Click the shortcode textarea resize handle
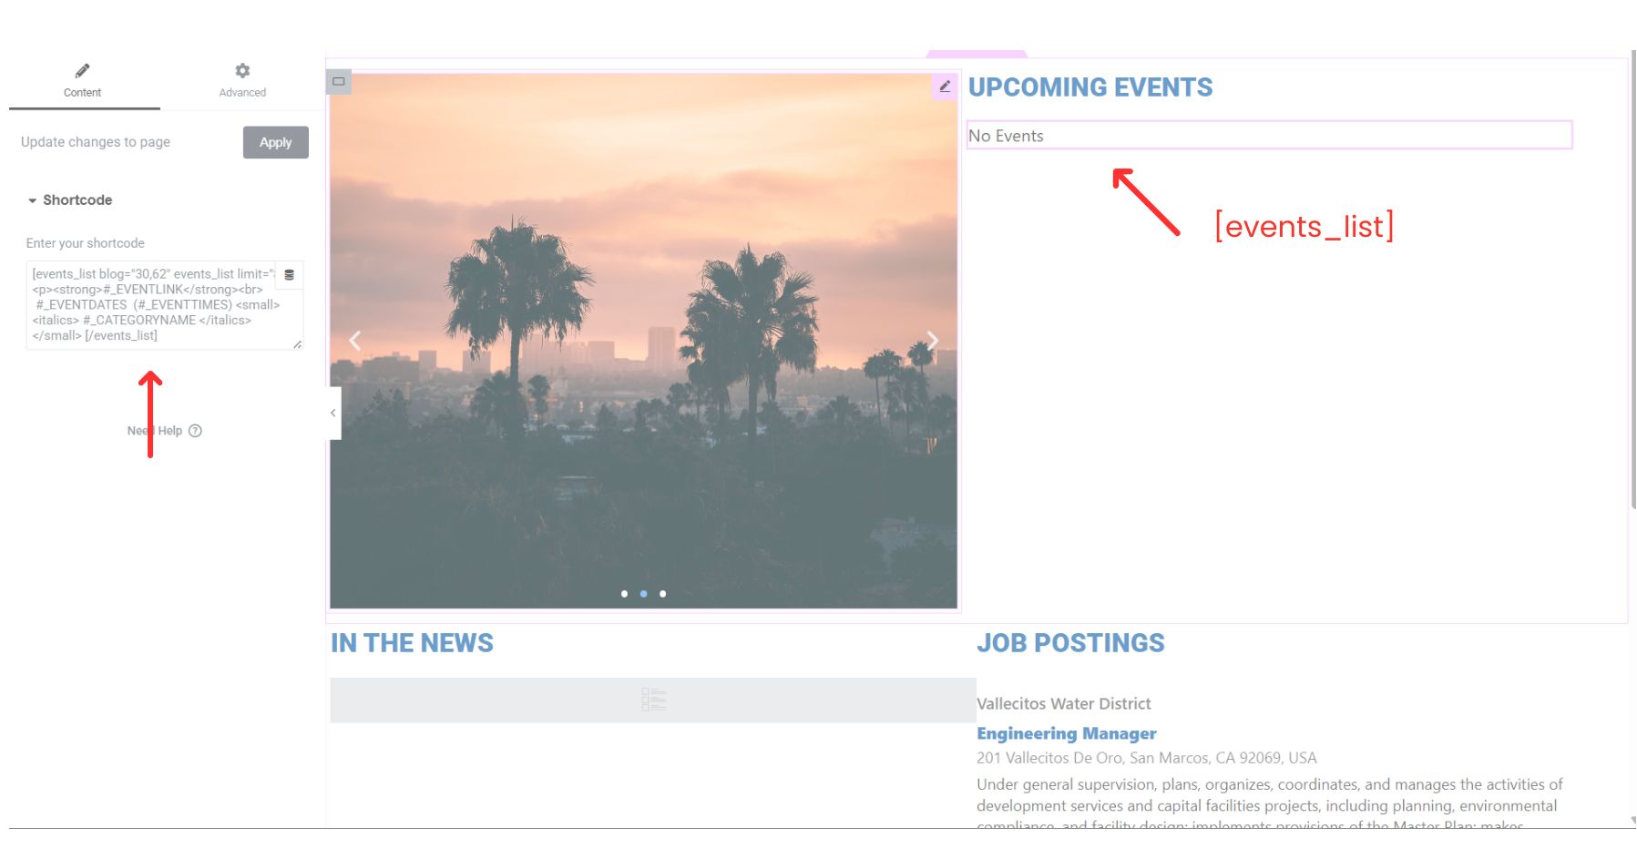Viewport: 1637px width, 849px height. pyautogui.click(x=297, y=344)
